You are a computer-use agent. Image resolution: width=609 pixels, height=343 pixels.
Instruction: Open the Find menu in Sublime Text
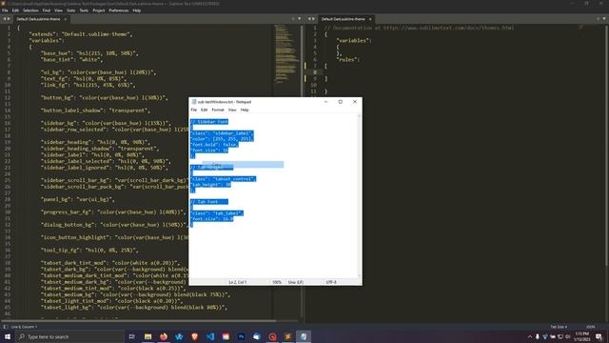pyautogui.click(x=47, y=10)
